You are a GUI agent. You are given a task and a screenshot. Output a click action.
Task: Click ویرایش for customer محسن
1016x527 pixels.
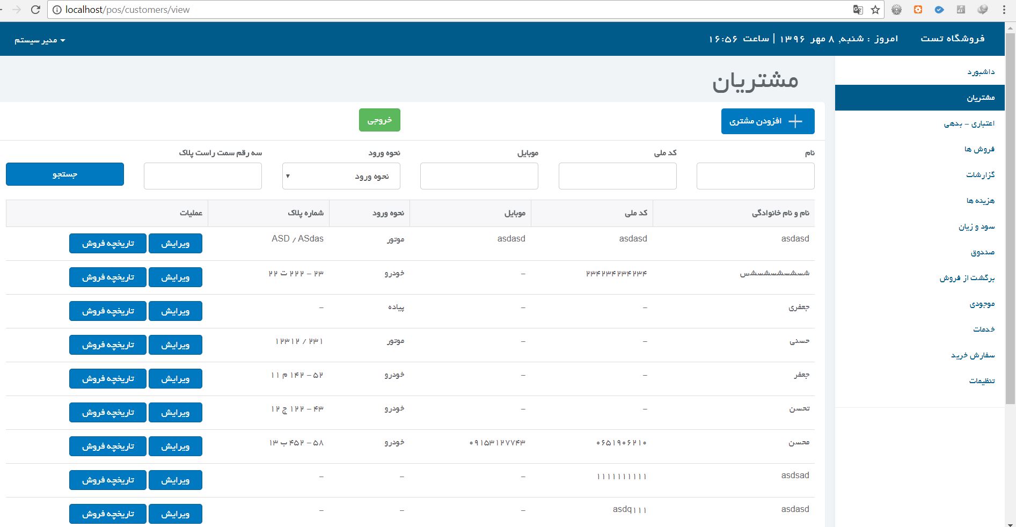pyautogui.click(x=176, y=447)
